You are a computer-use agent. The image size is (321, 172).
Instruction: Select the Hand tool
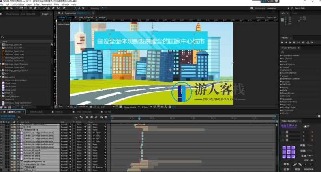[7, 8]
